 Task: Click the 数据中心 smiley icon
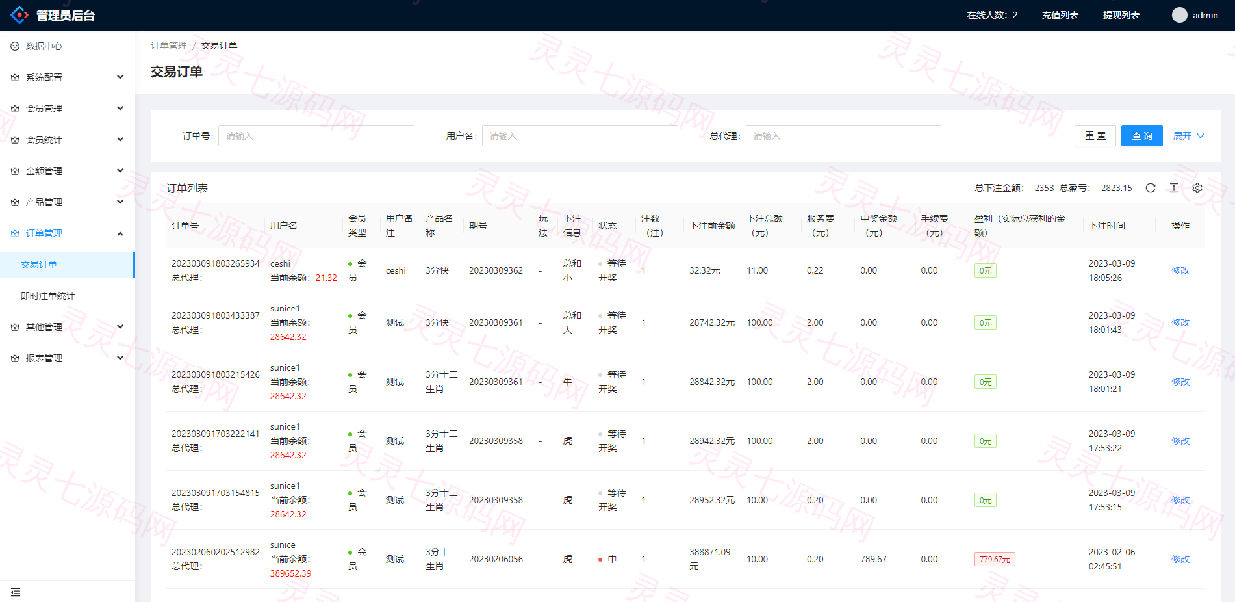(x=15, y=46)
